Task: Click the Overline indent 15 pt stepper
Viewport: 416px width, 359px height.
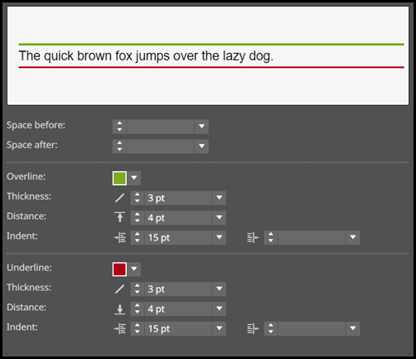Action: click(x=138, y=237)
